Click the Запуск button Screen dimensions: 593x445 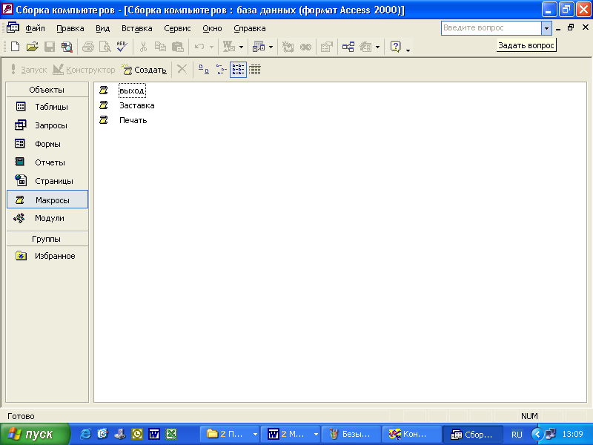[x=28, y=70]
